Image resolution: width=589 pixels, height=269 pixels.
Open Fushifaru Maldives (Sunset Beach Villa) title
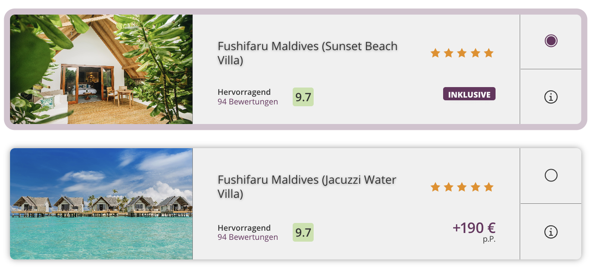coord(307,53)
